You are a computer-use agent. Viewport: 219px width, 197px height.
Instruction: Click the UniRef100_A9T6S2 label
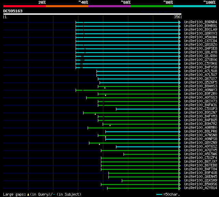pyautogui.click(x=201, y=147)
